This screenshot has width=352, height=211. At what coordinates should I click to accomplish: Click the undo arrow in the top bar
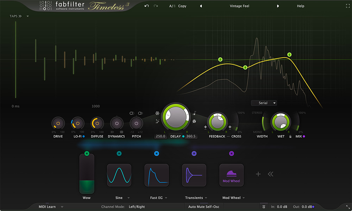(146, 6)
